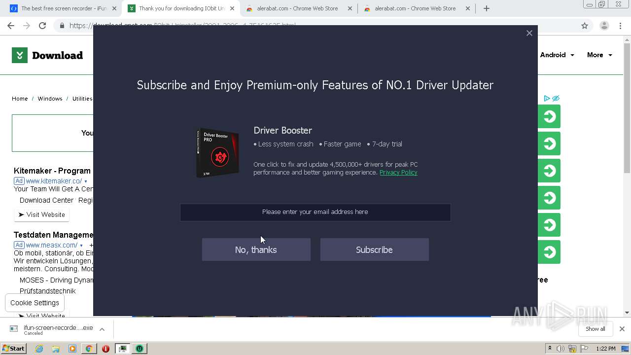The width and height of the screenshot is (631, 355).
Task: Open the Download Center ad sublink
Action: 47,200
